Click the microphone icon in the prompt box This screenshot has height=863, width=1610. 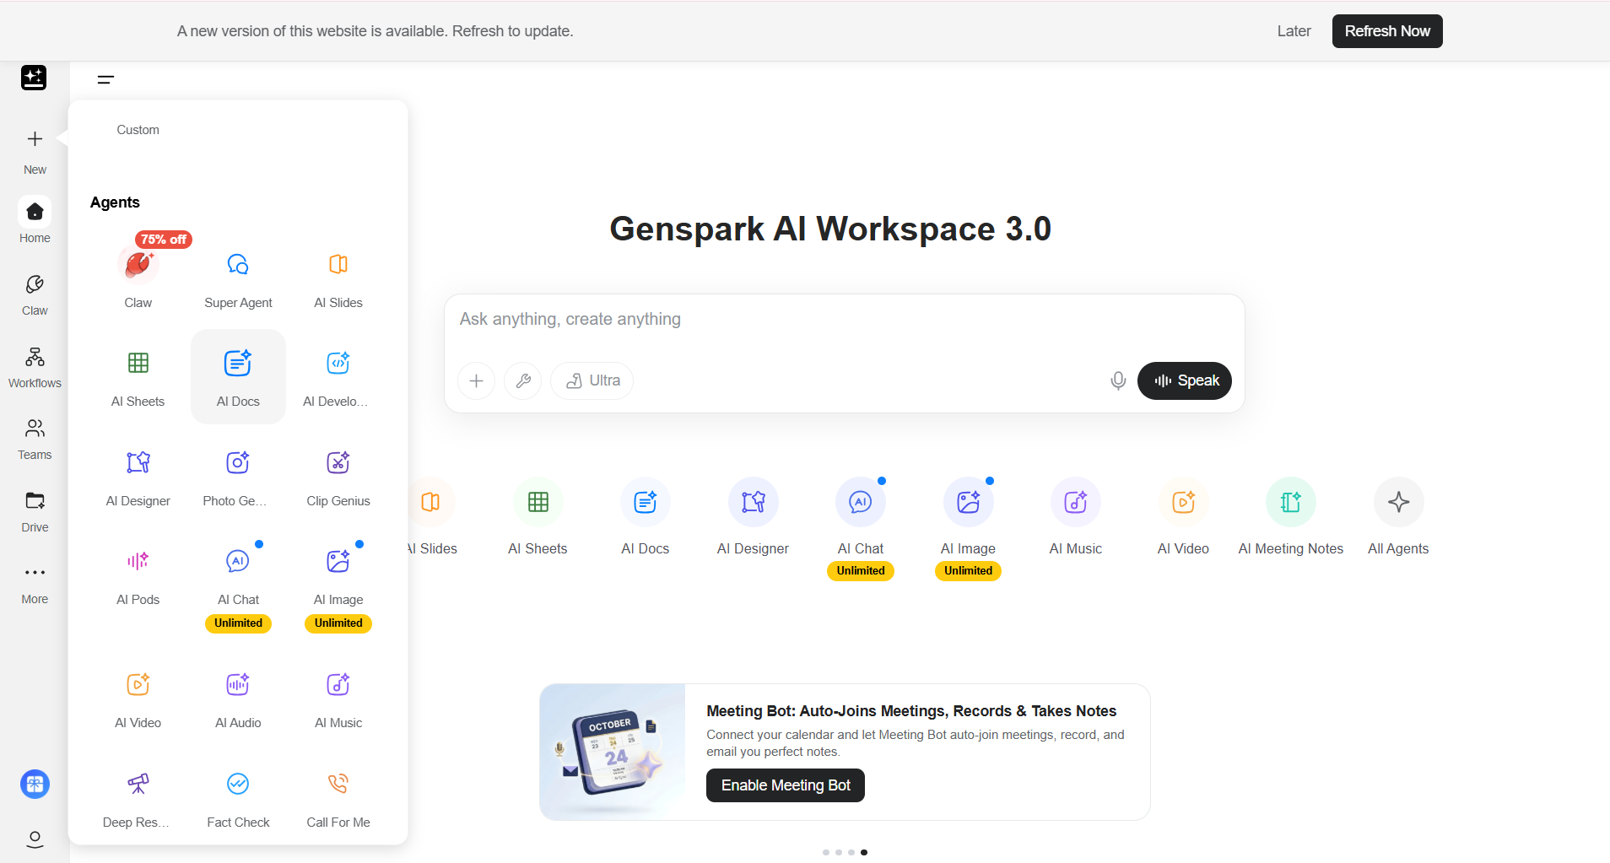coord(1117,380)
